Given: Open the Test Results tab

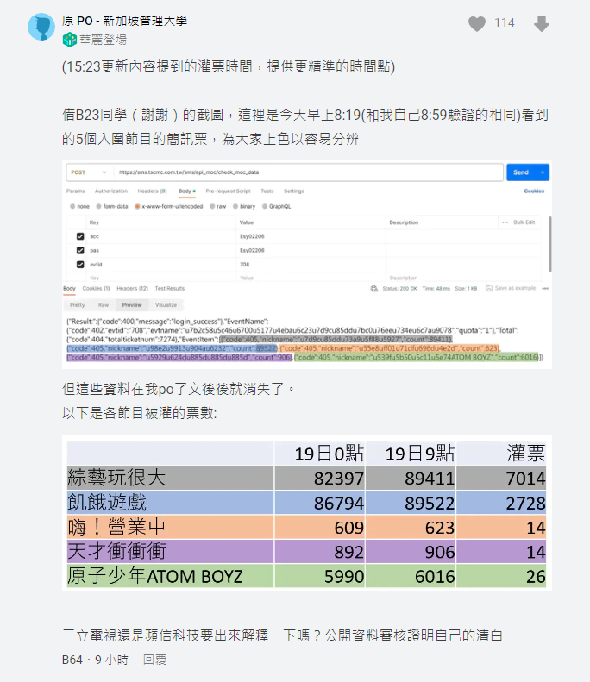Looking at the screenshot, I should tap(170, 288).
